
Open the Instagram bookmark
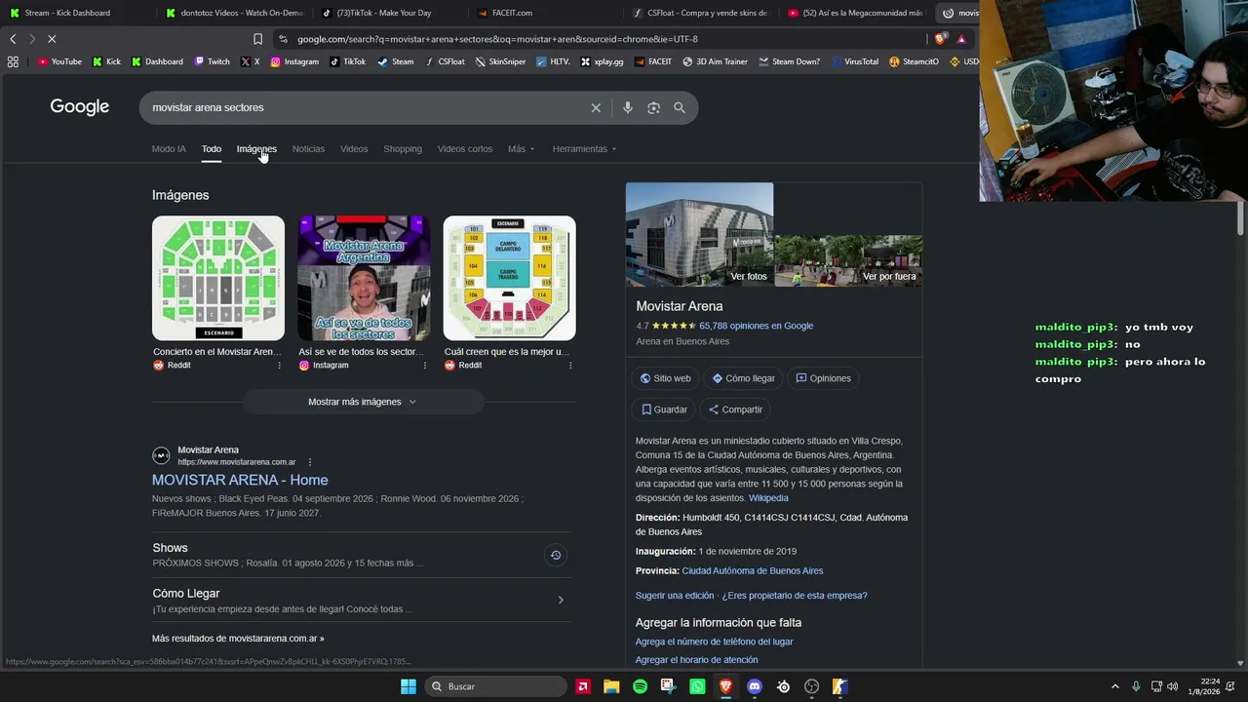pyautogui.click(x=294, y=61)
